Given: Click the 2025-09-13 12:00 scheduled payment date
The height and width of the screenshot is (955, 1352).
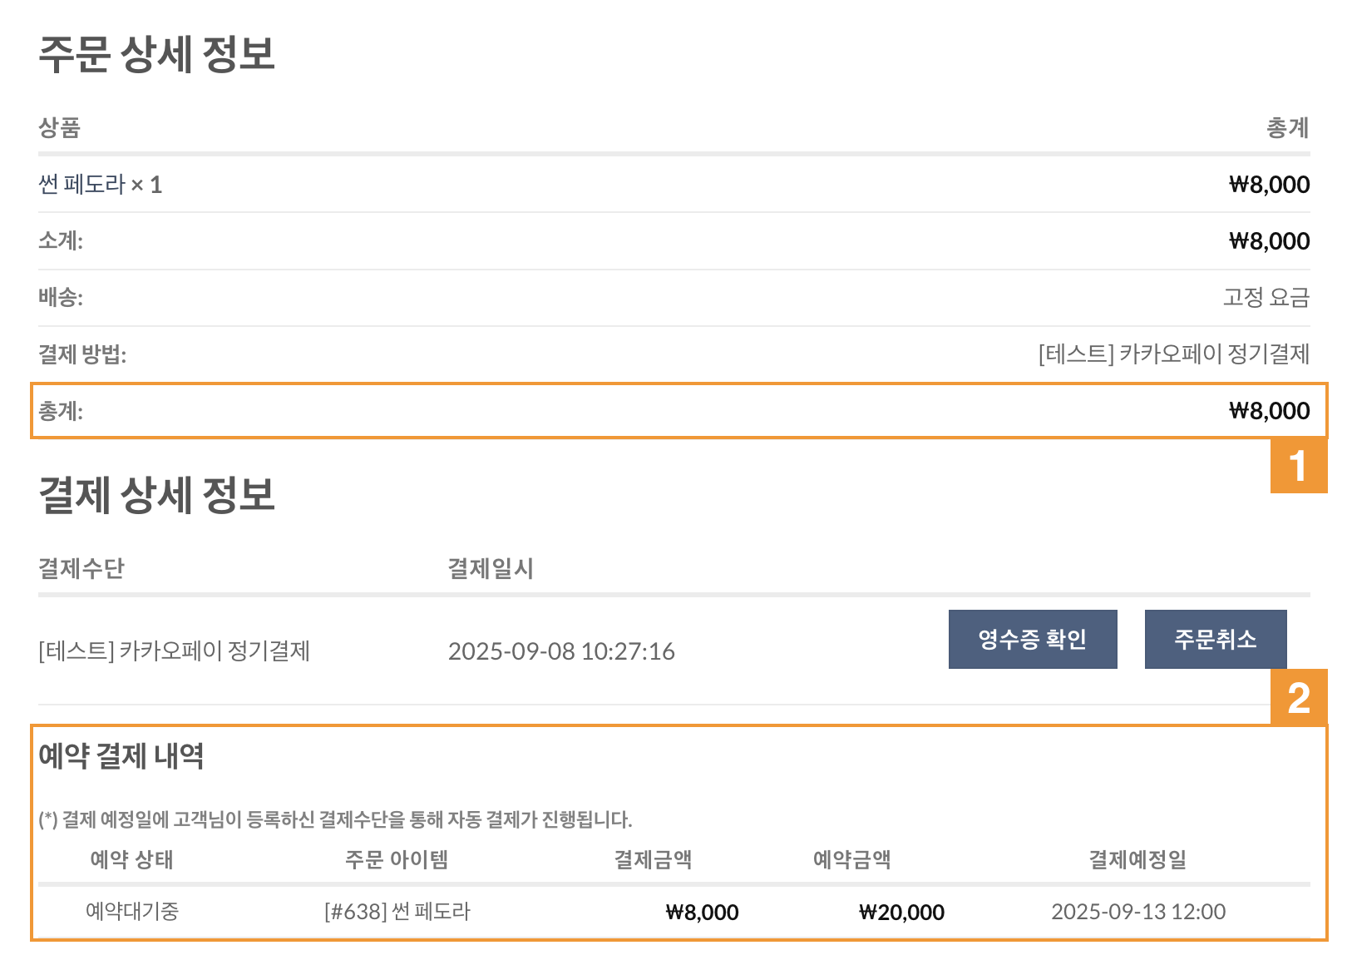Looking at the screenshot, I should [x=1138, y=912].
